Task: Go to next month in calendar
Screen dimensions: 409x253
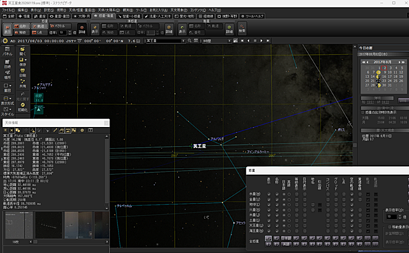Action: pyautogui.click(x=399, y=62)
